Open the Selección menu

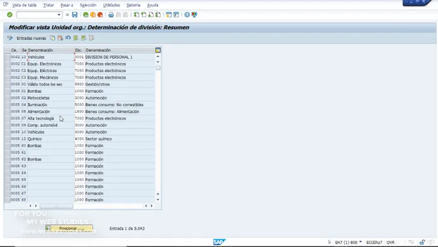[x=88, y=5]
